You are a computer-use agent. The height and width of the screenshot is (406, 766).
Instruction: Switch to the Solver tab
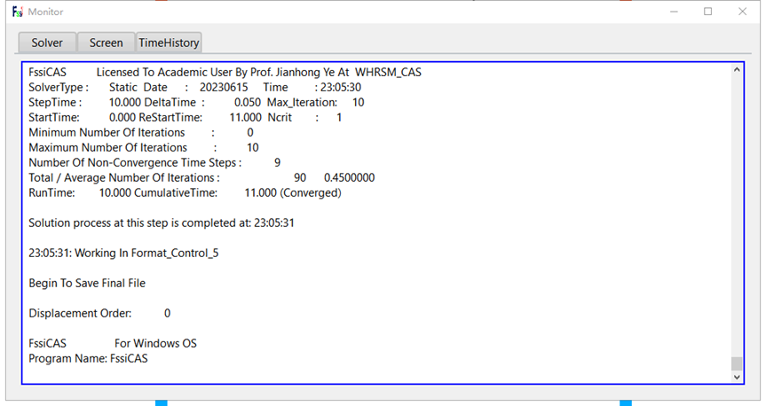(x=47, y=43)
